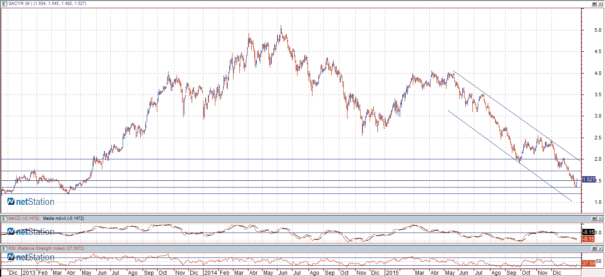605x277 pixels.
Task: Click the RSI indicator panel icon
Action: pyautogui.click(x=4, y=249)
